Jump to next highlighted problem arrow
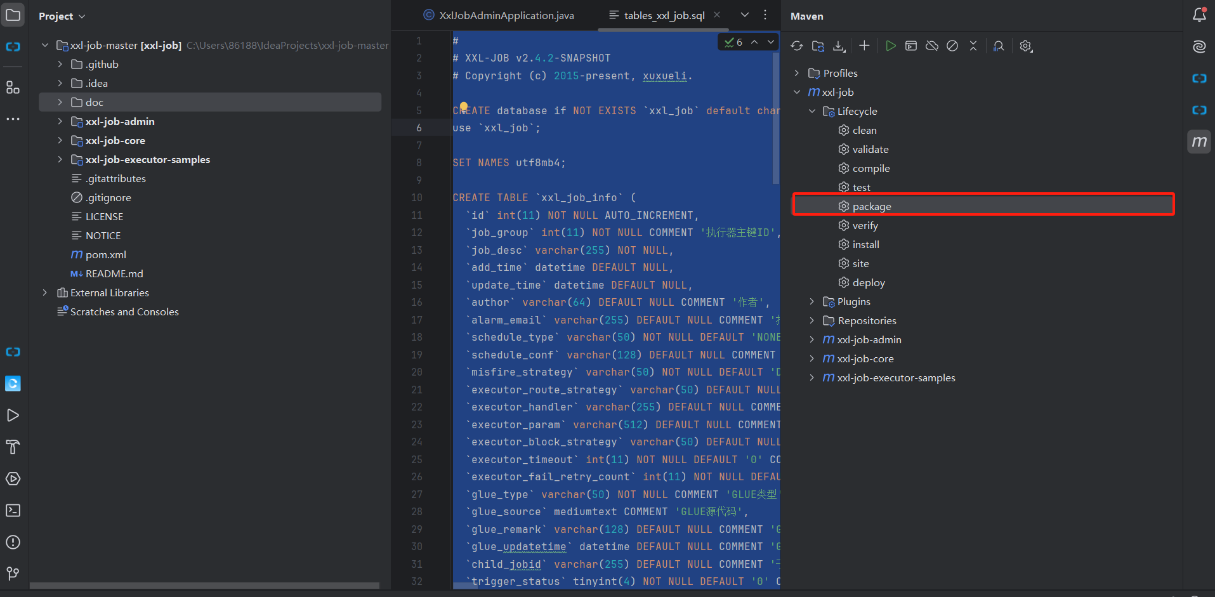Viewport: 1215px width, 597px height. pyautogui.click(x=771, y=42)
